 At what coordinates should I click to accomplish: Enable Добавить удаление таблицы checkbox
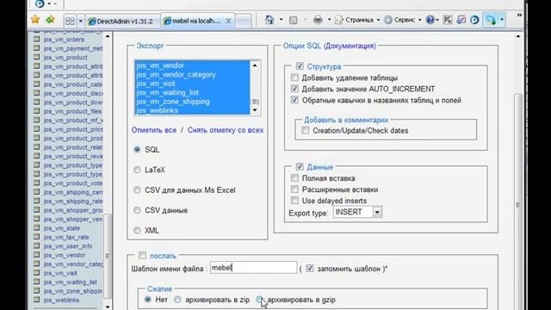pyautogui.click(x=294, y=77)
